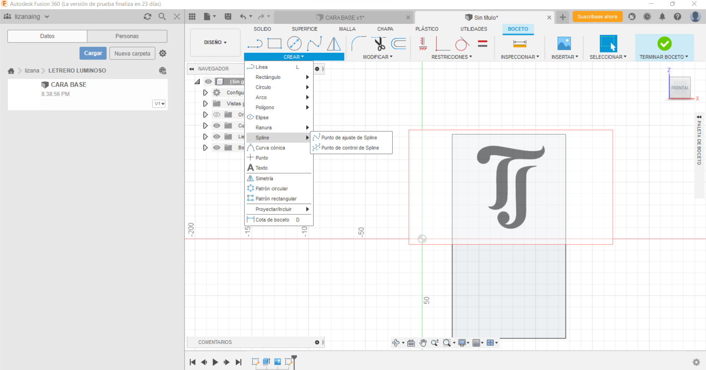Switch to the CARA BASE v1 document tab
The image size is (706, 370).
[344, 17]
